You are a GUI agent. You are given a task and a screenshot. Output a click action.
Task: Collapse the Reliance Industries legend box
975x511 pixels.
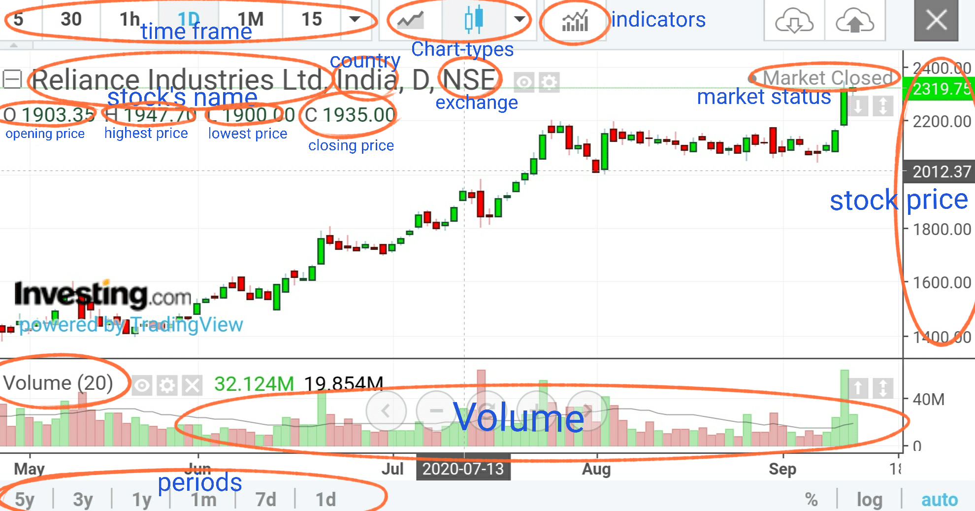pos(12,79)
